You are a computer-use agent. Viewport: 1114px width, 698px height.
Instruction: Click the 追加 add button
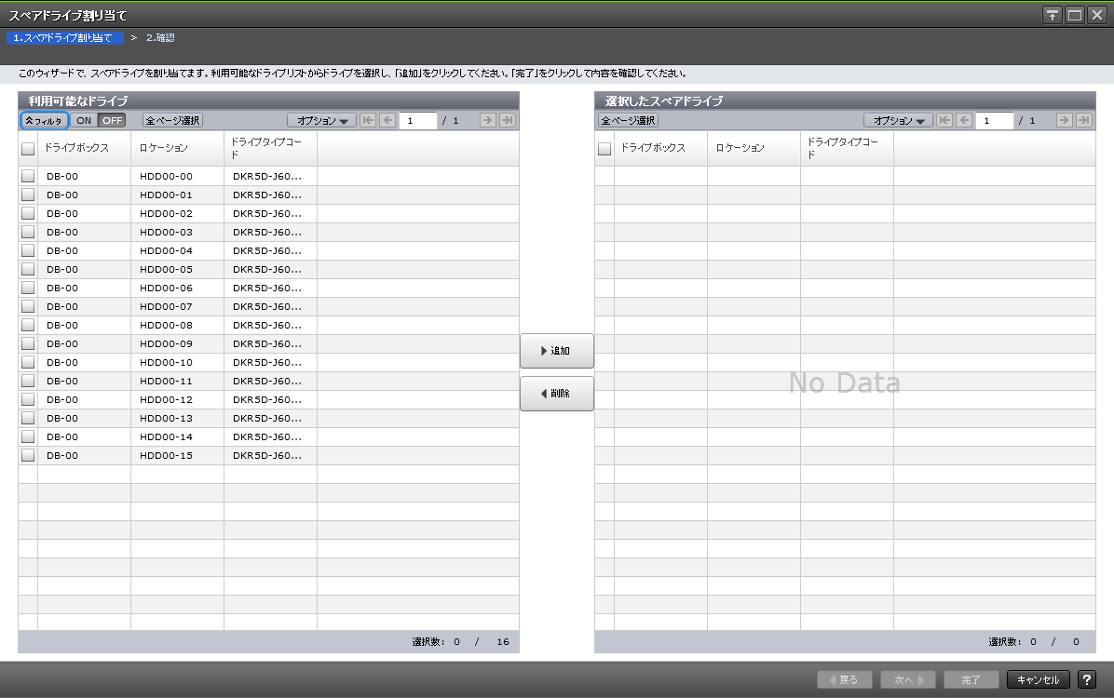(556, 351)
